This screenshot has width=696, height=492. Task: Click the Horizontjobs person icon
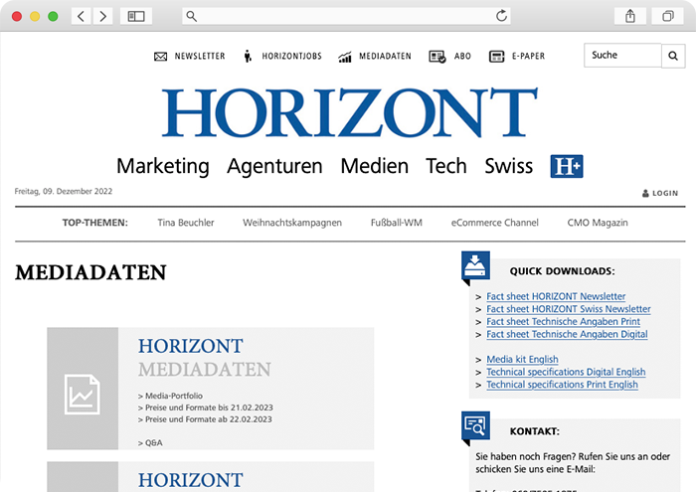(248, 57)
